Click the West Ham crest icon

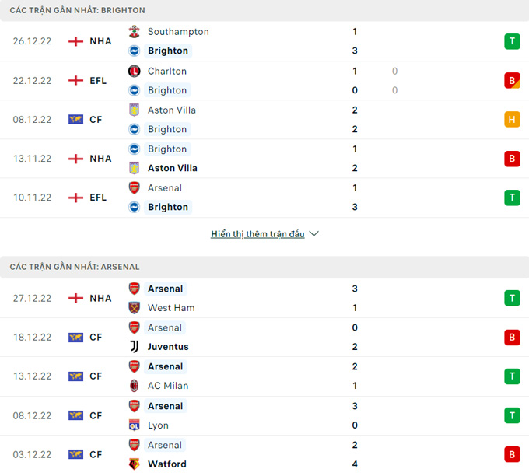[x=135, y=308]
